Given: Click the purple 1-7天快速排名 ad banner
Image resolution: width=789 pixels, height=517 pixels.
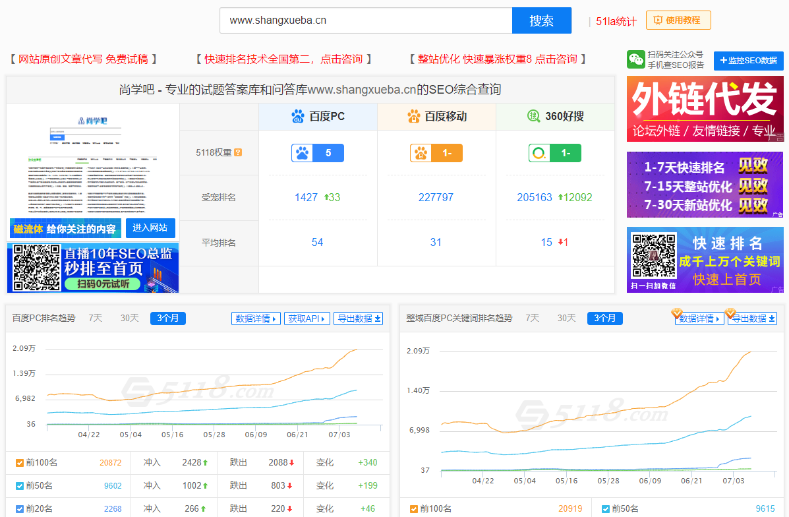Looking at the screenshot, I should tap(705, 185).
